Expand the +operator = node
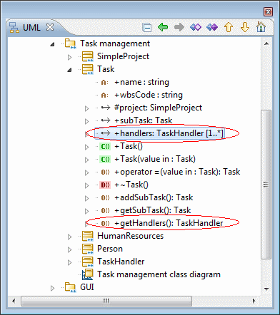Screen dimensions: 280x315 click(86, 172)
